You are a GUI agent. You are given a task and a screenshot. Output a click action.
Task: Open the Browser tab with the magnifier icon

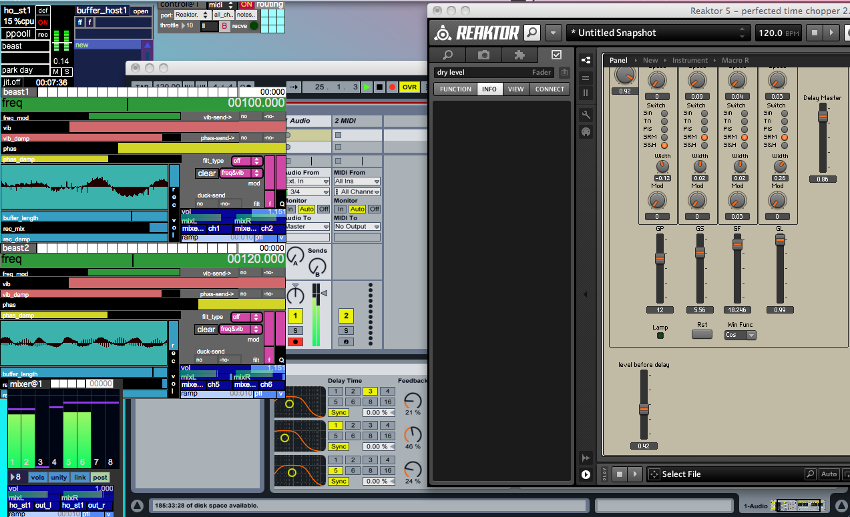[x=448, y=55]
